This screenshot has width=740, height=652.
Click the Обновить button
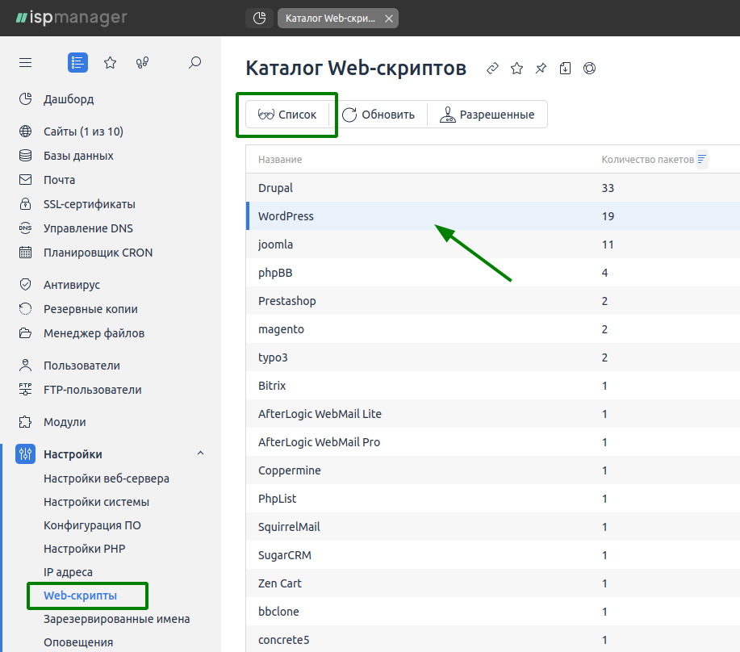[378, 115]
